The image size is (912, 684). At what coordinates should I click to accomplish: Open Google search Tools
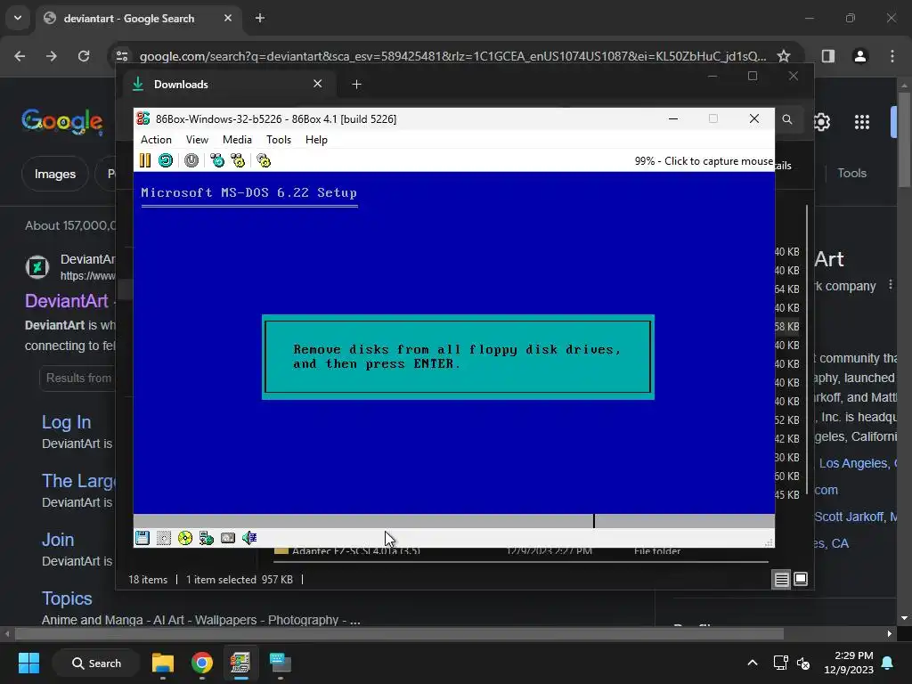click(851, 174)
